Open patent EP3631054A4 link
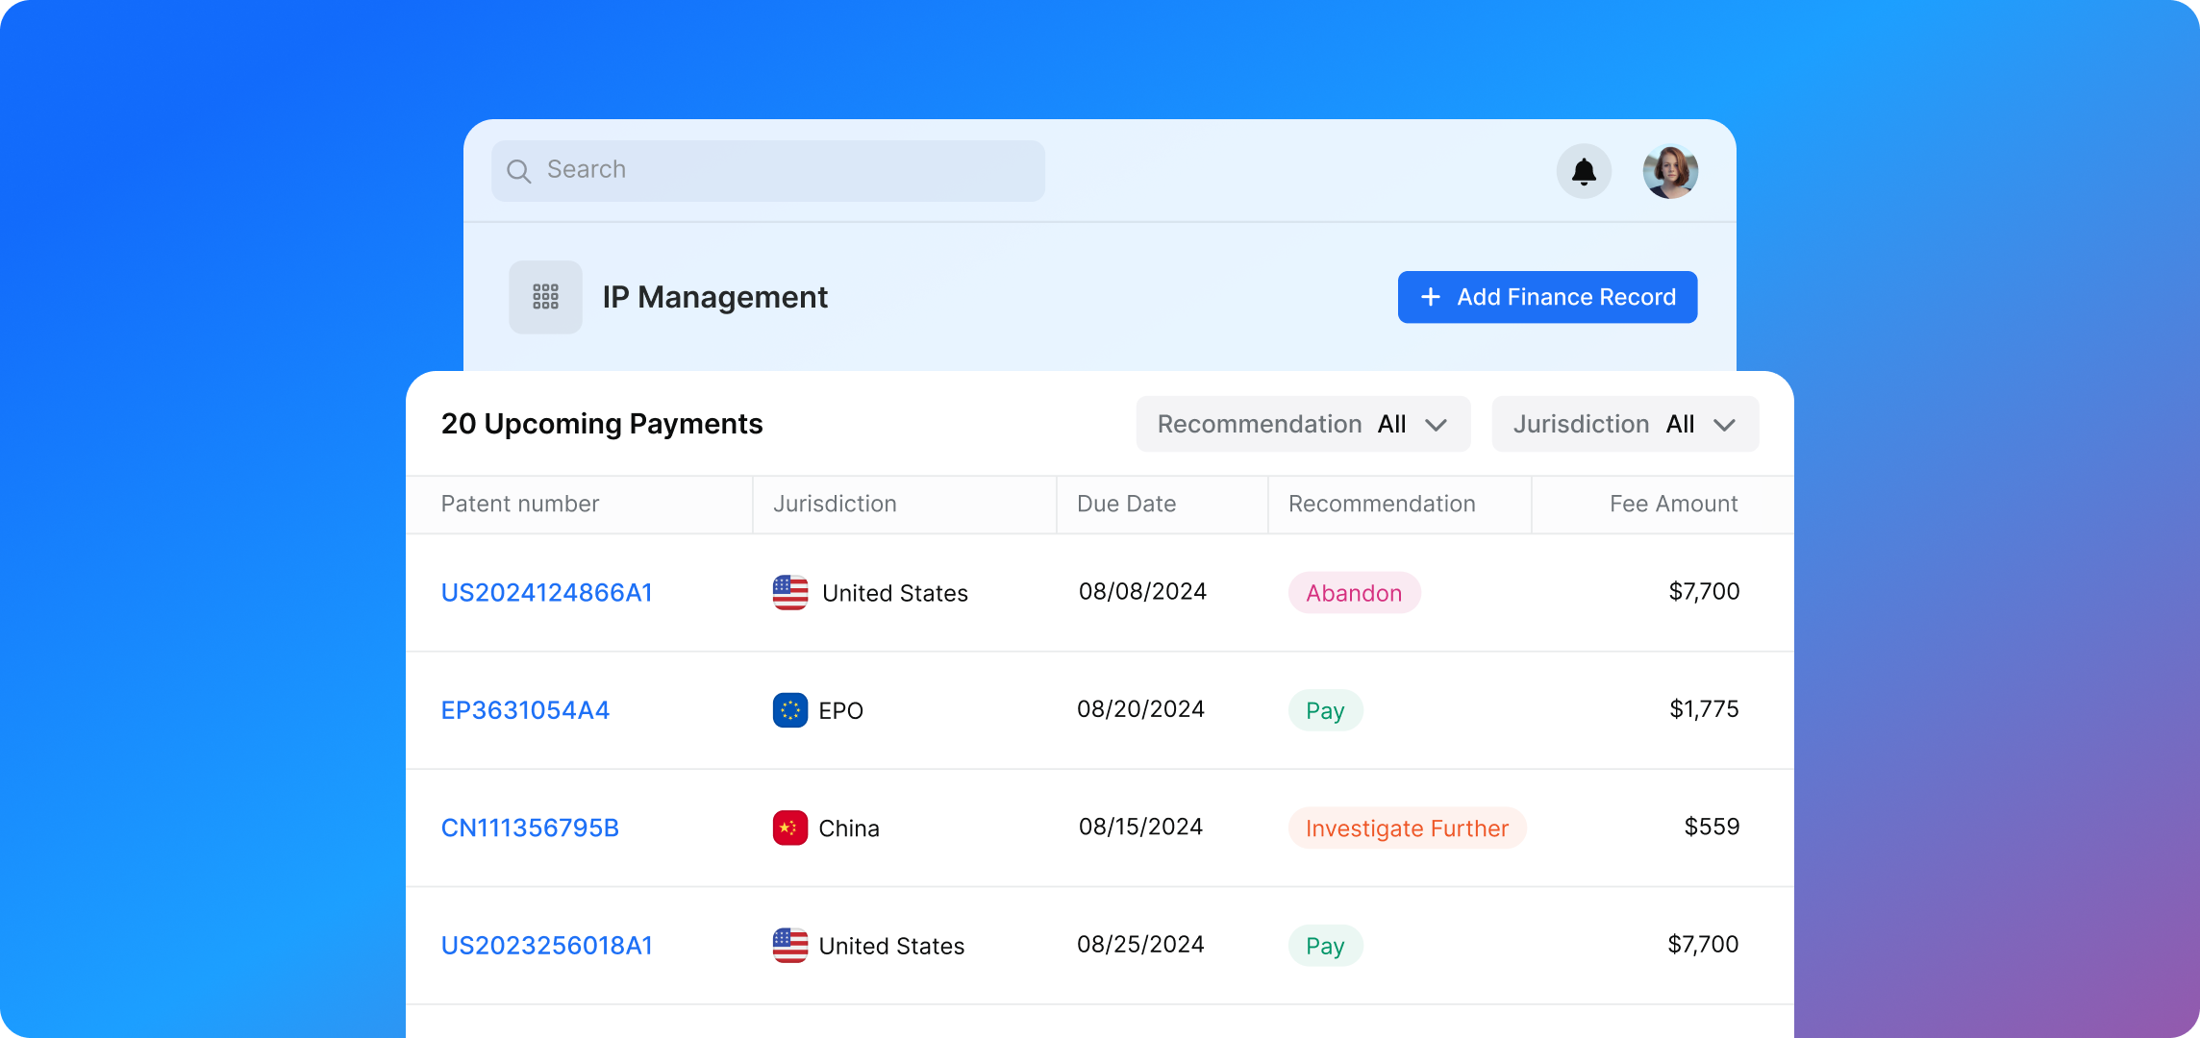The image size is (2200, 1038). coord(525,710)
